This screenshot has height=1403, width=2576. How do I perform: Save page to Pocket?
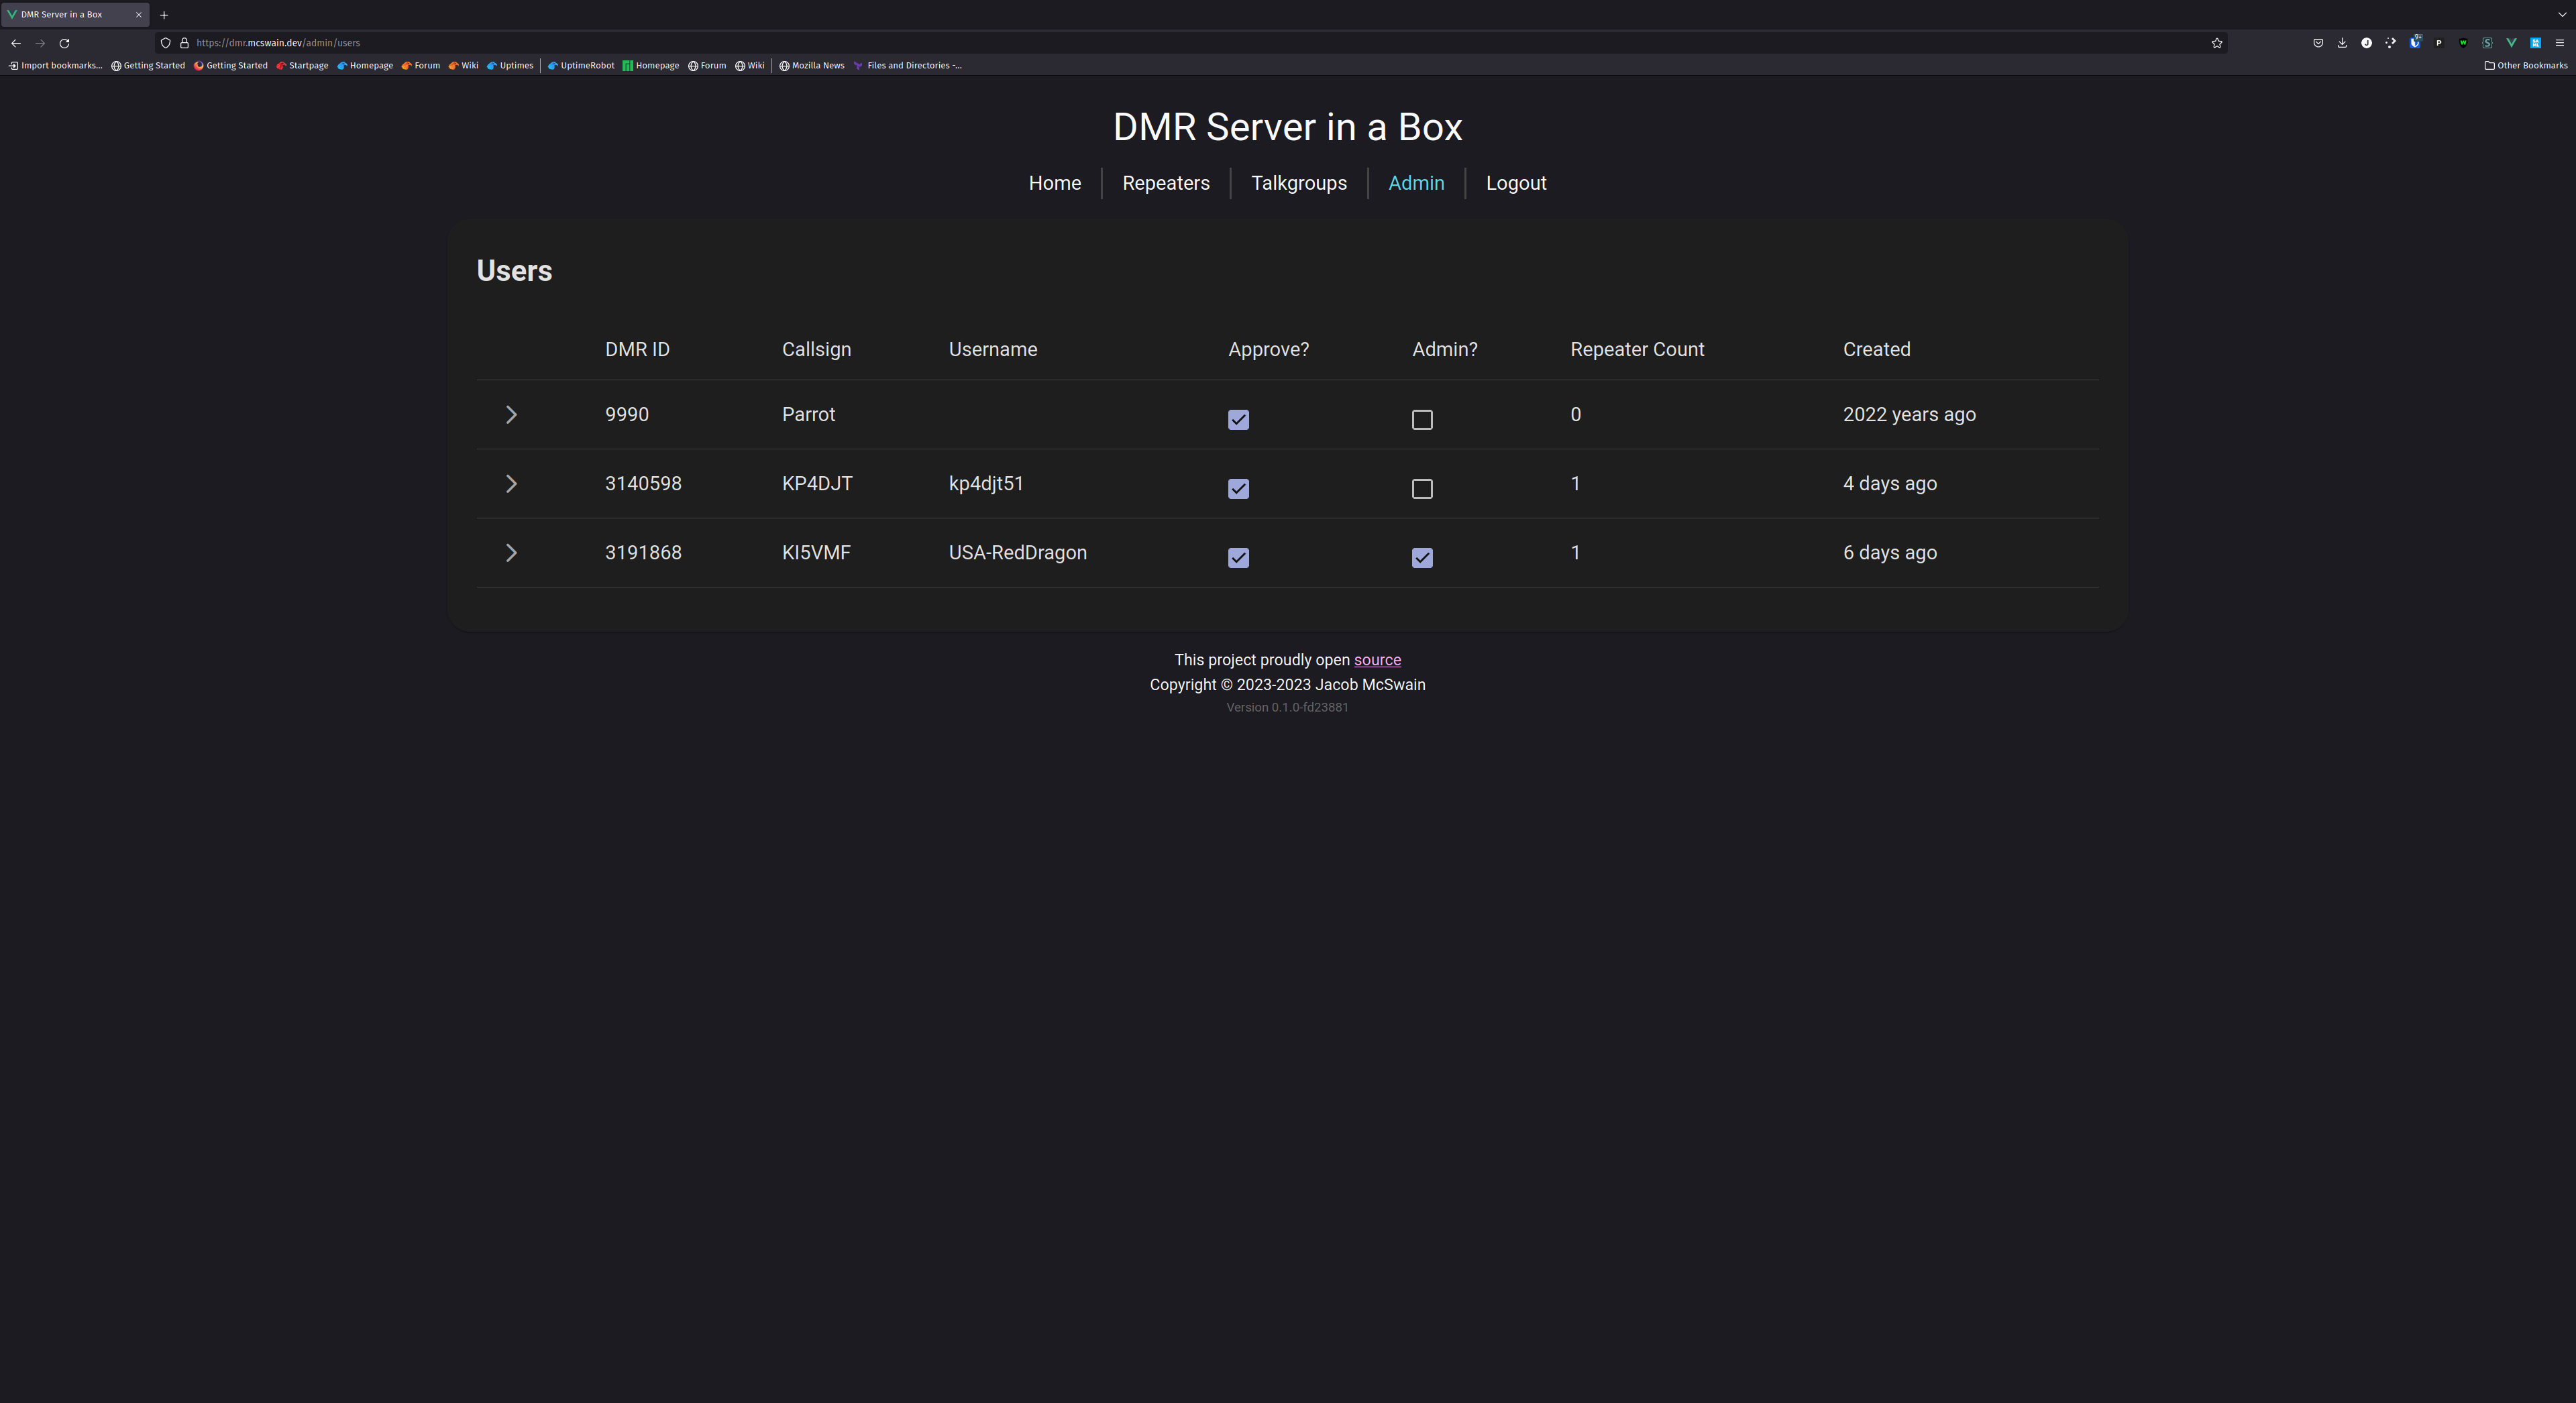pos(2318,43)
